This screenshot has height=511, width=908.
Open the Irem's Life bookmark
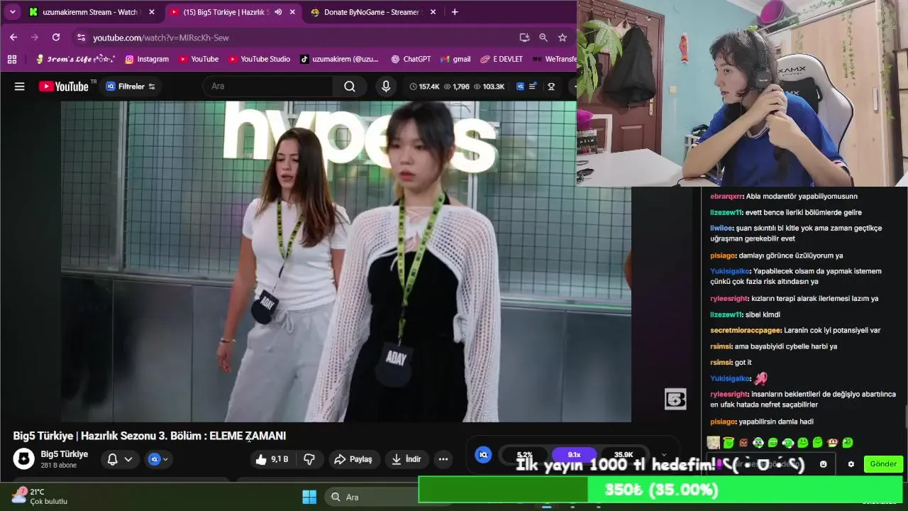coord(75,59)
